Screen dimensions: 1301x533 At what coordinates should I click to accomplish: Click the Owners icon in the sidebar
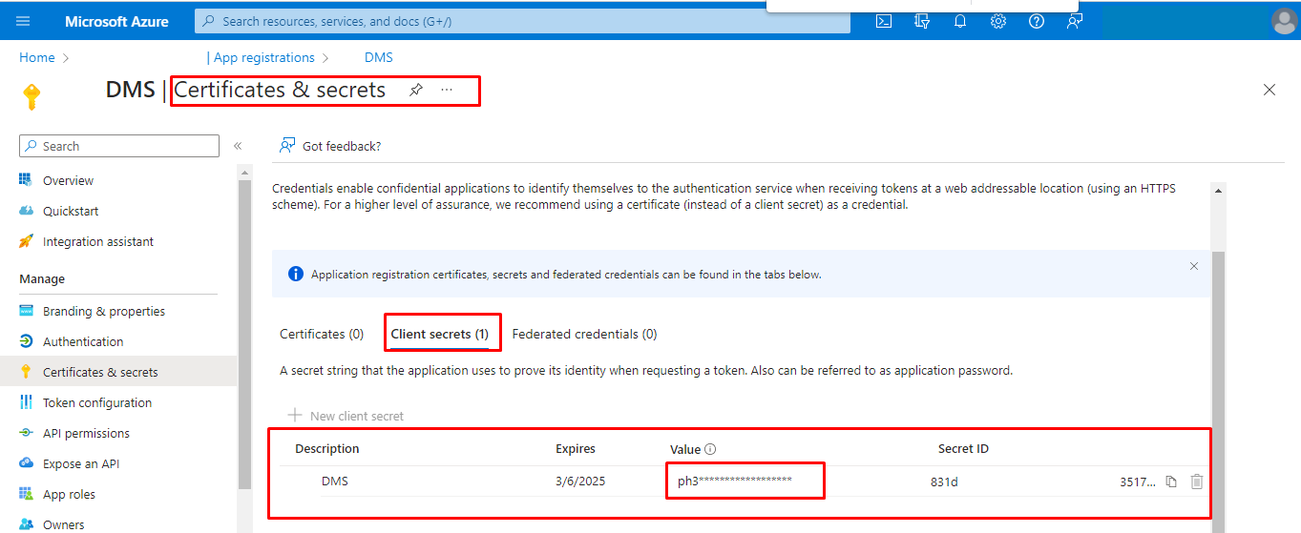click(26, 524)
